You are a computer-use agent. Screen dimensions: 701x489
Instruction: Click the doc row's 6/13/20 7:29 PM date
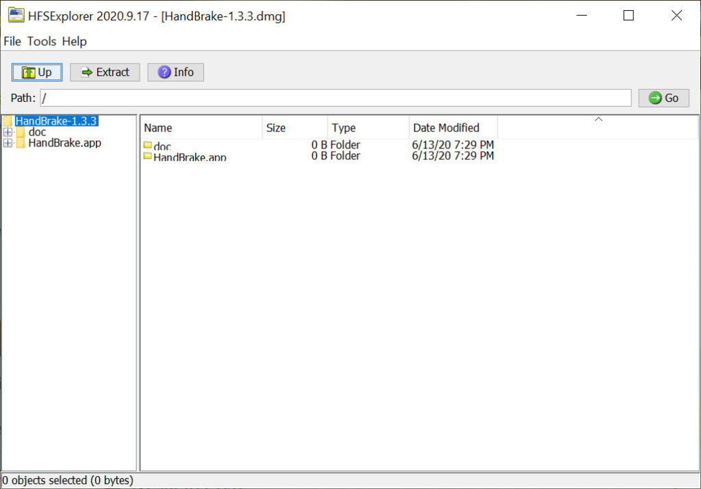tap(453, 145)
